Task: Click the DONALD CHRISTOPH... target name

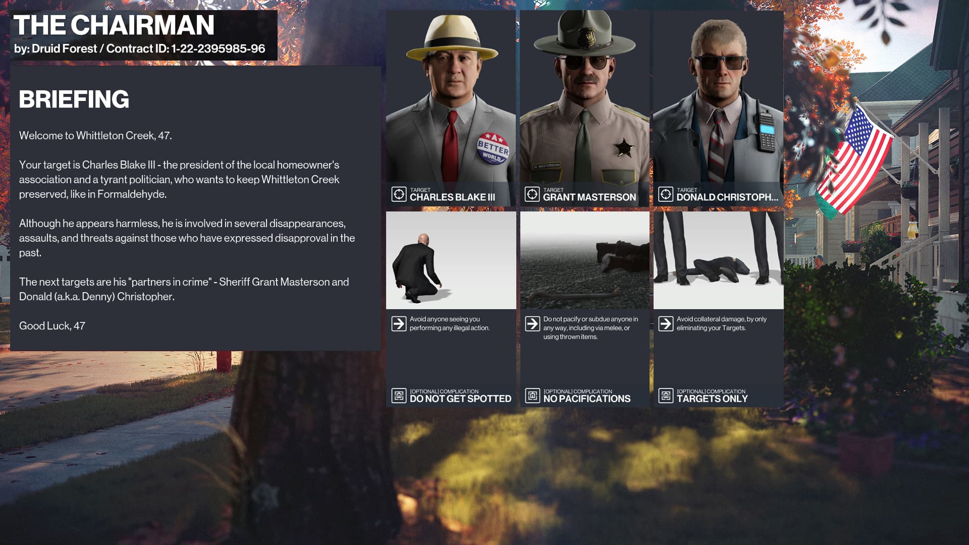Action: [727, 197]
